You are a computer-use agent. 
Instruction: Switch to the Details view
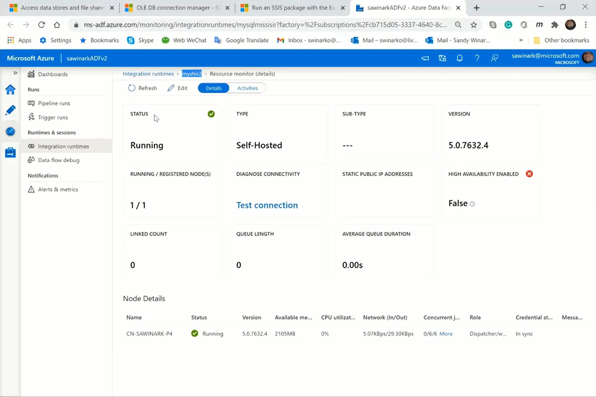214,88
